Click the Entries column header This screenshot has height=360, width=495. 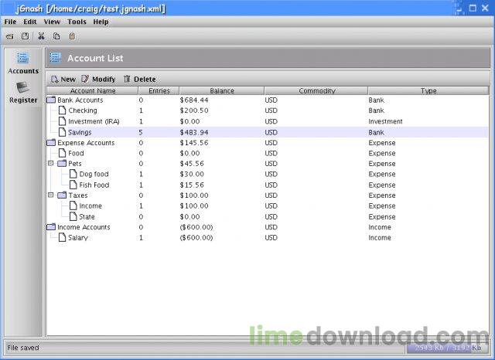159,91
